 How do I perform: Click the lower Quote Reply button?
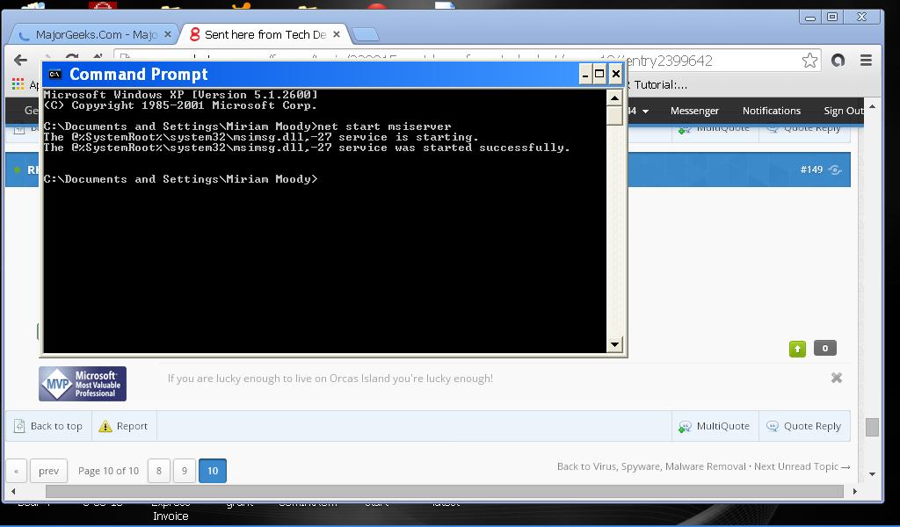coord(805,426)
